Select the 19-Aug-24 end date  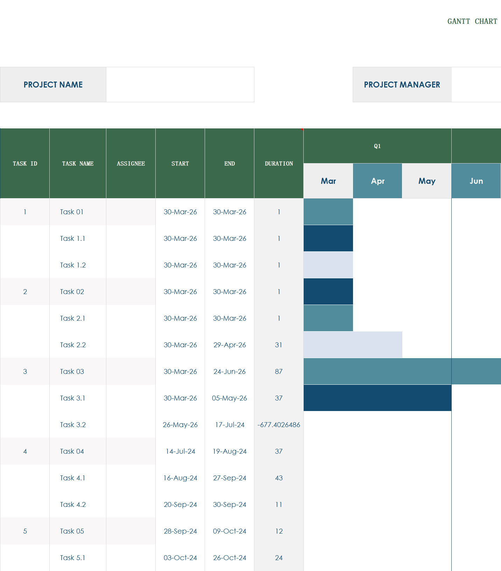click(x=230, y=451)
